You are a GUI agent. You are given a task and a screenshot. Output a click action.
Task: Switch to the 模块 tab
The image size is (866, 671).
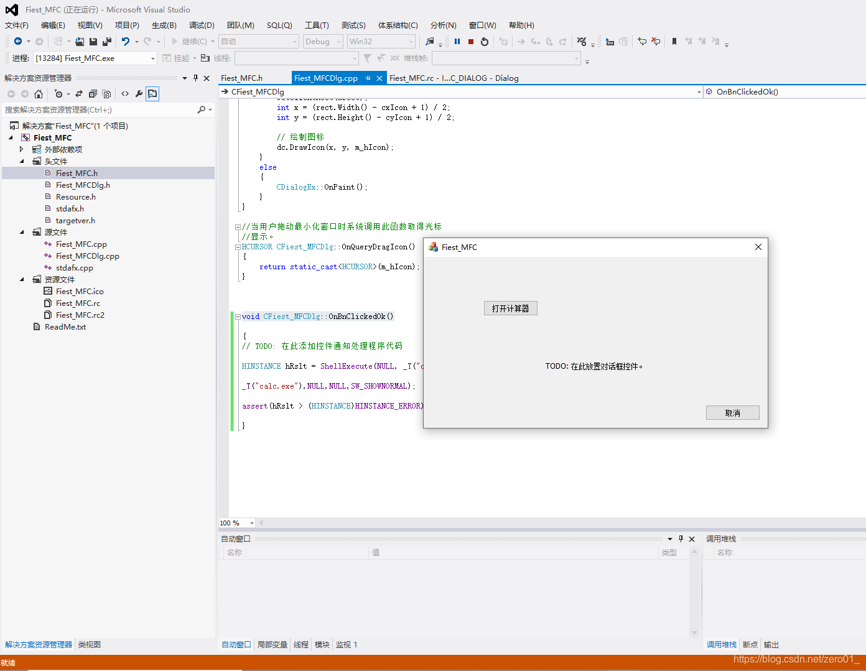(322, 644)
